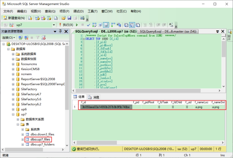This screenshot has height=158, width=233.
Task: Click the pin icon on object explorer
Action: (60, 31)
